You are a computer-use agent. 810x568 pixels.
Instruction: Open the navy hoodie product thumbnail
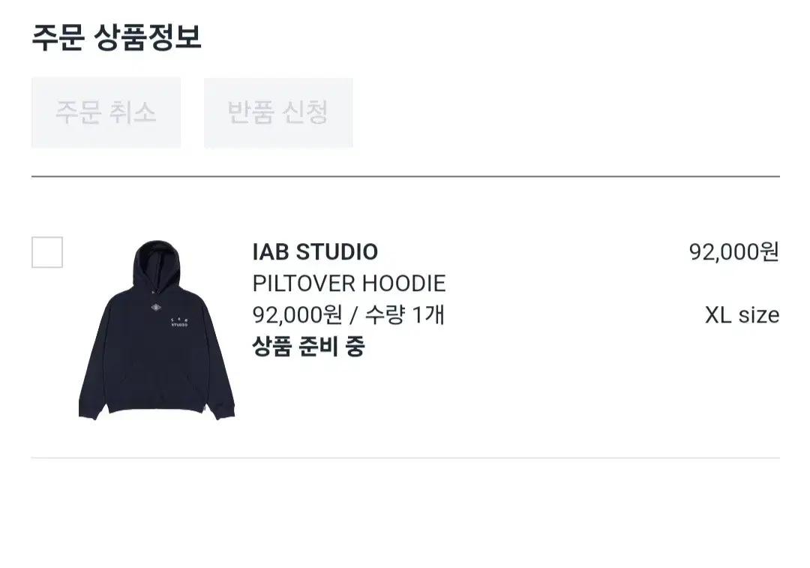pos(157,329)
